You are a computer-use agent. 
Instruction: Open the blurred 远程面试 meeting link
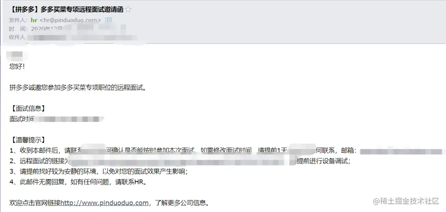pyautogui.click(x=182, y=161)
